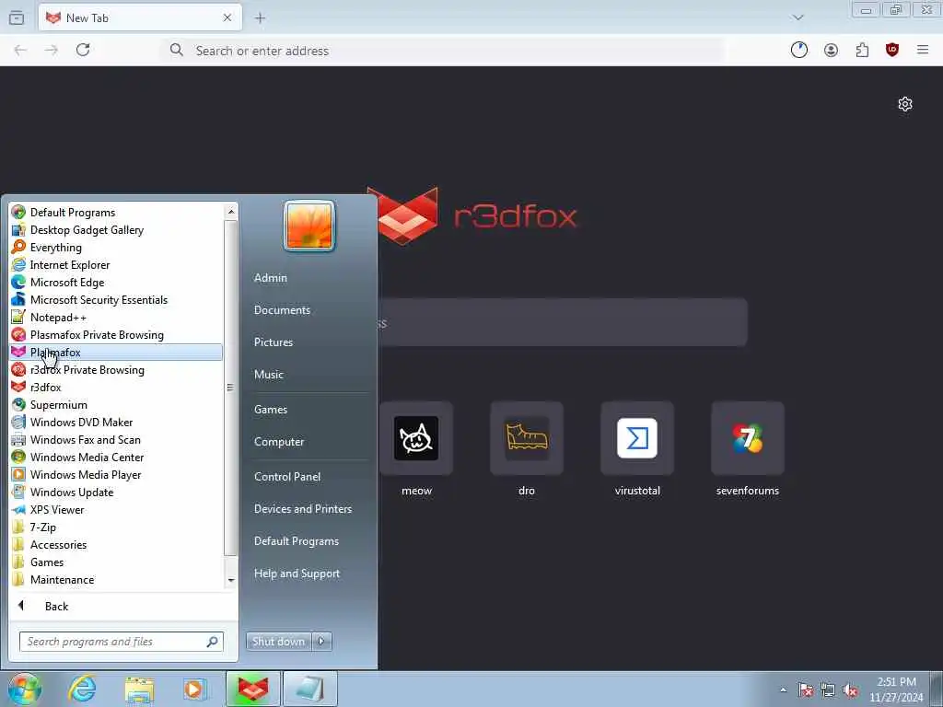Image resolution: width=943 pixels, height=707 pixels.
Task: Click the user account picture
Action: tap(309, 226)
